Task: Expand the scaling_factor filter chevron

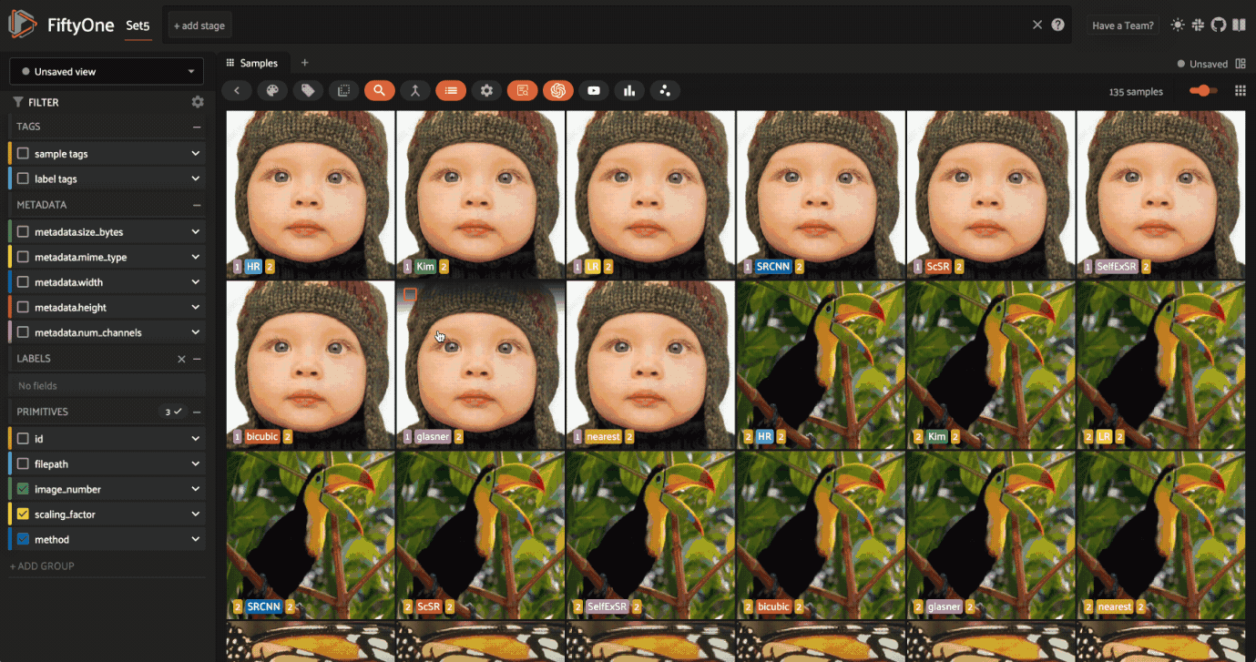Action: 195,514
